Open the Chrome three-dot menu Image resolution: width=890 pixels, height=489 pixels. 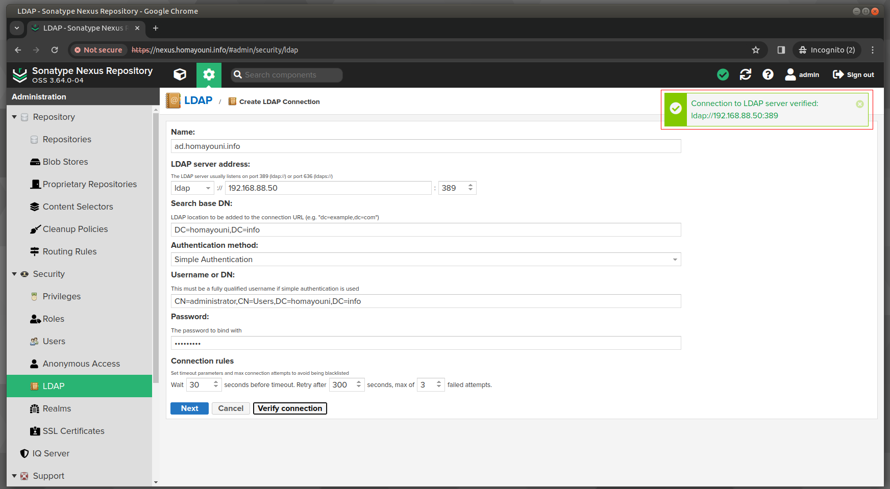pyautogui.click(x=873, y=50)
